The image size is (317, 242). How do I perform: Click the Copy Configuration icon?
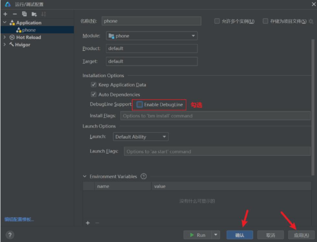point(24,14)
